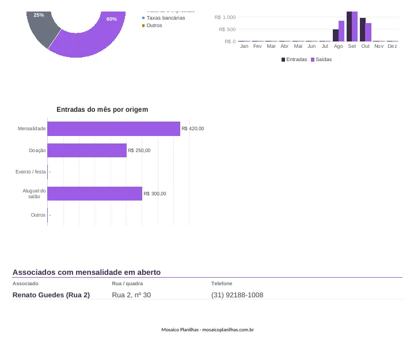Select the Doação category label
Viewport: 414px width, 344px height.
pos(37,150)
